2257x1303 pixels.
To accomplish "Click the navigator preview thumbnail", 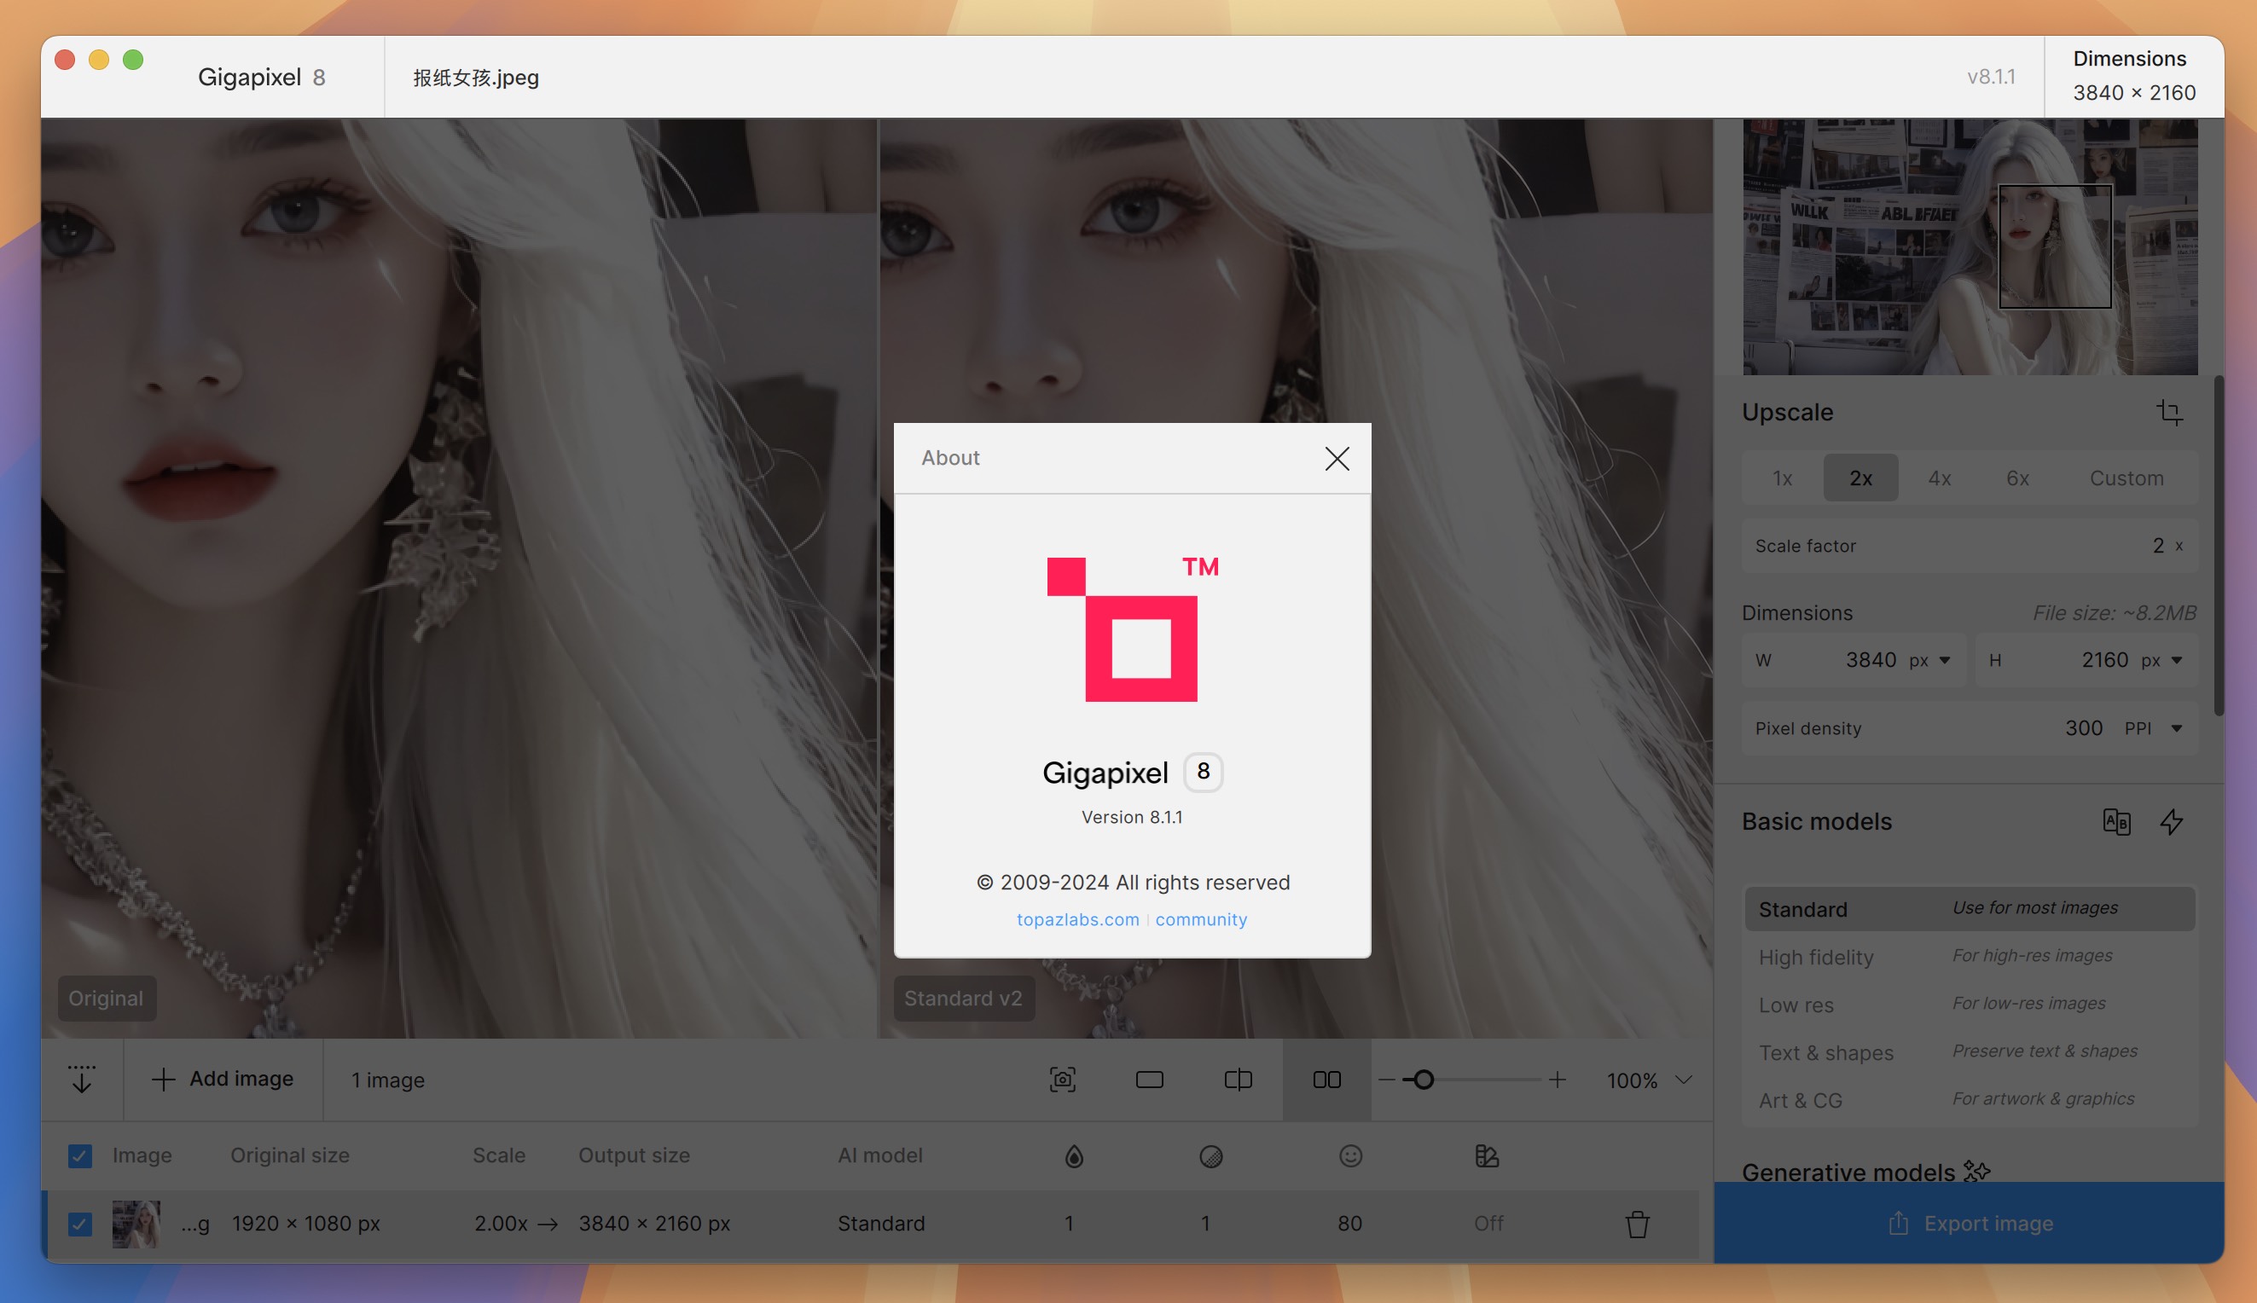I will (1970, 247).
